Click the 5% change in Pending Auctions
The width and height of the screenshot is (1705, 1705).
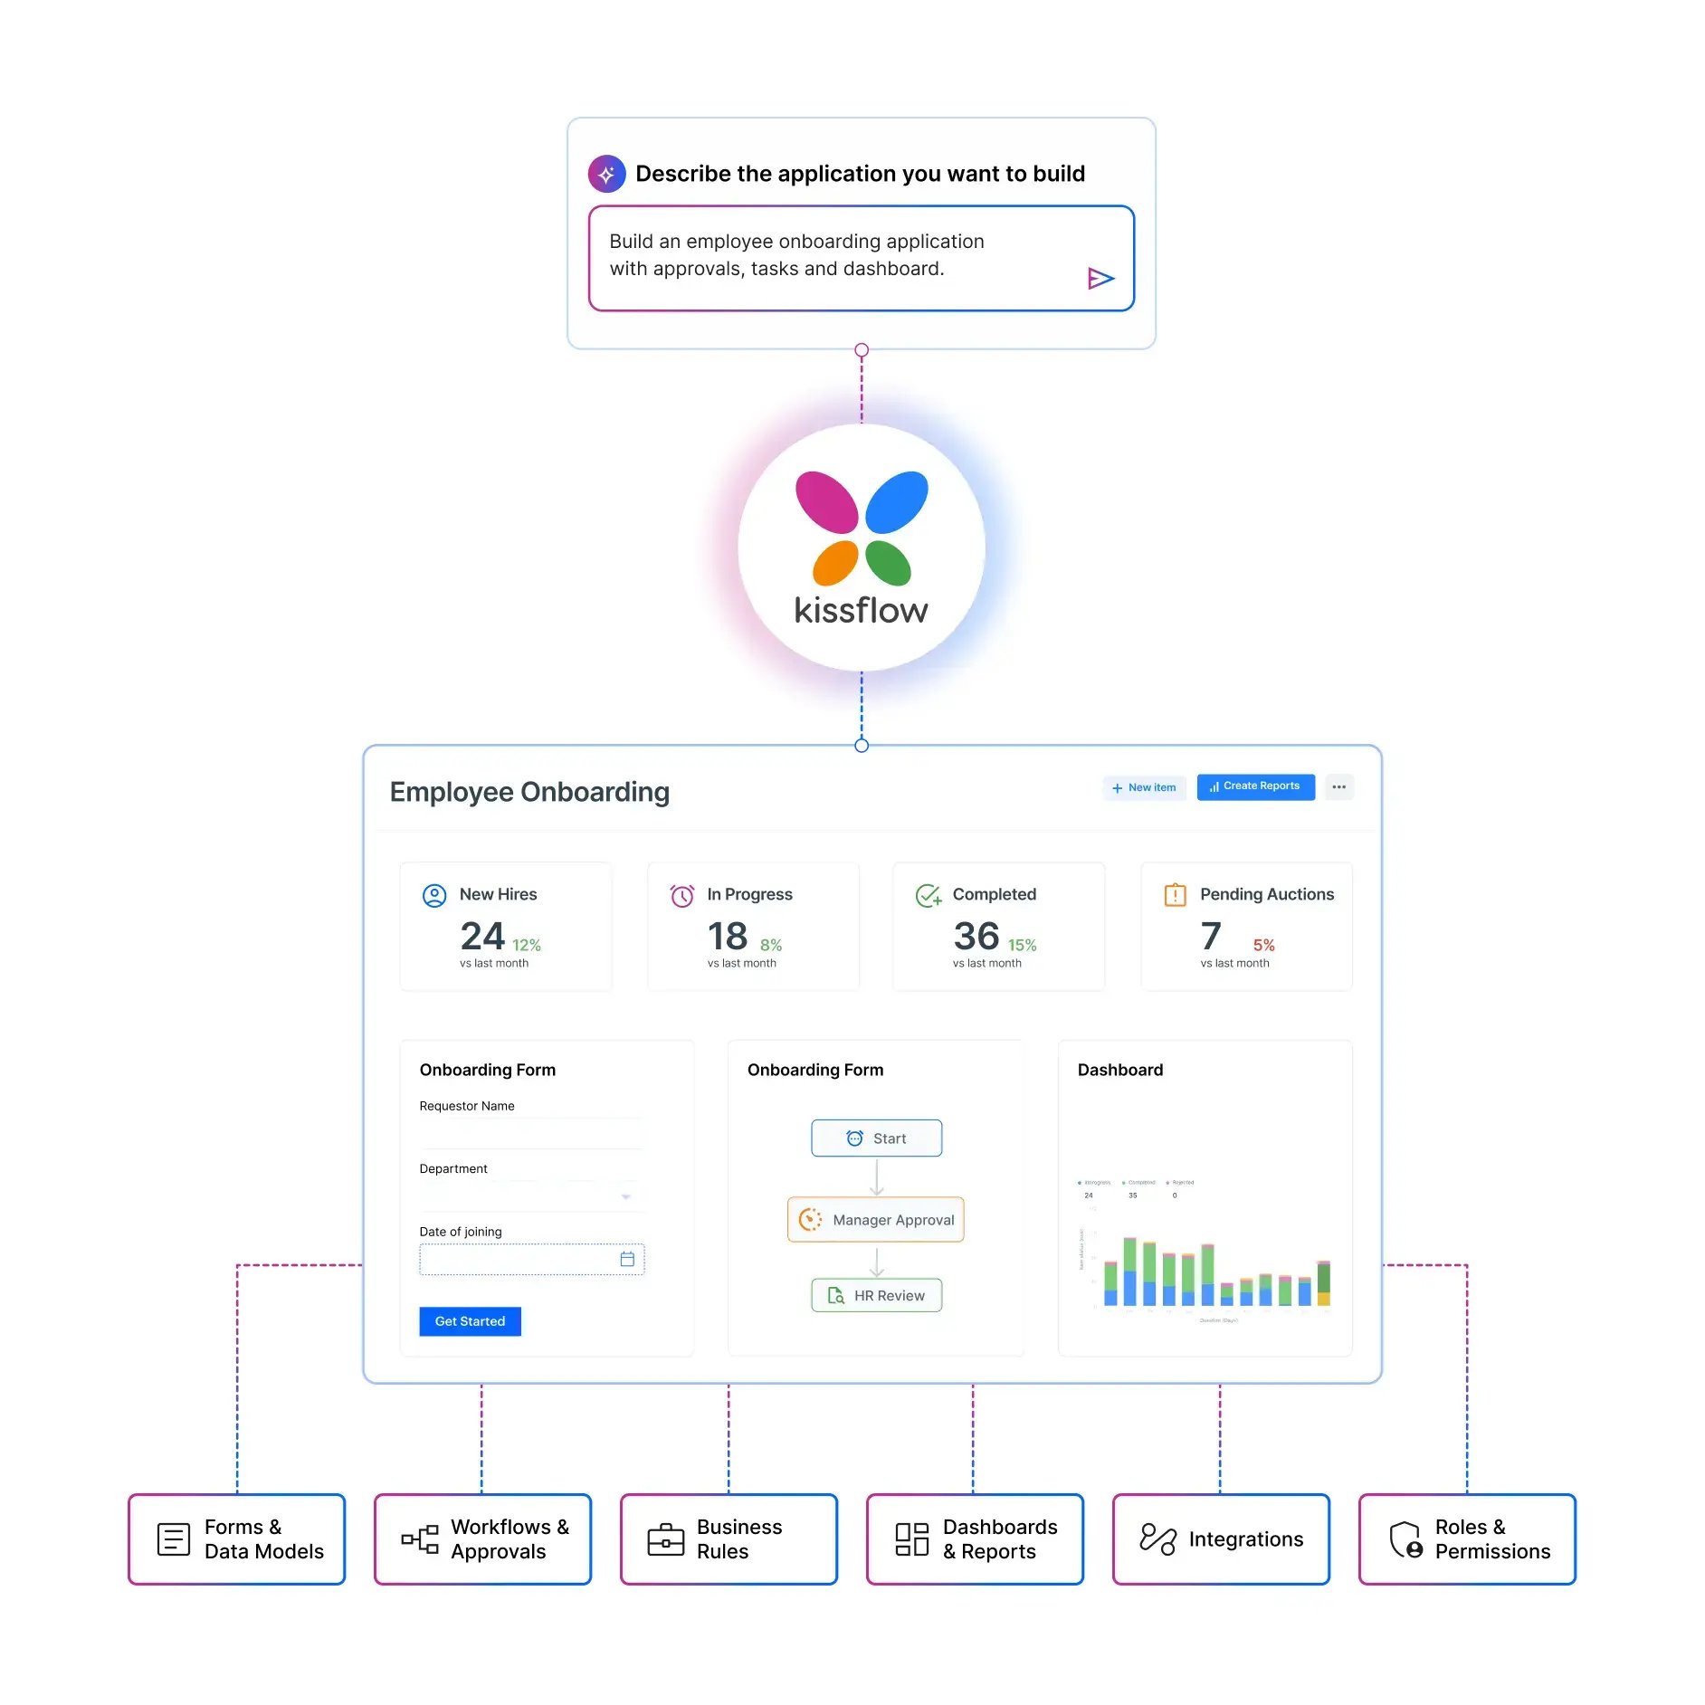(1264, 946)
